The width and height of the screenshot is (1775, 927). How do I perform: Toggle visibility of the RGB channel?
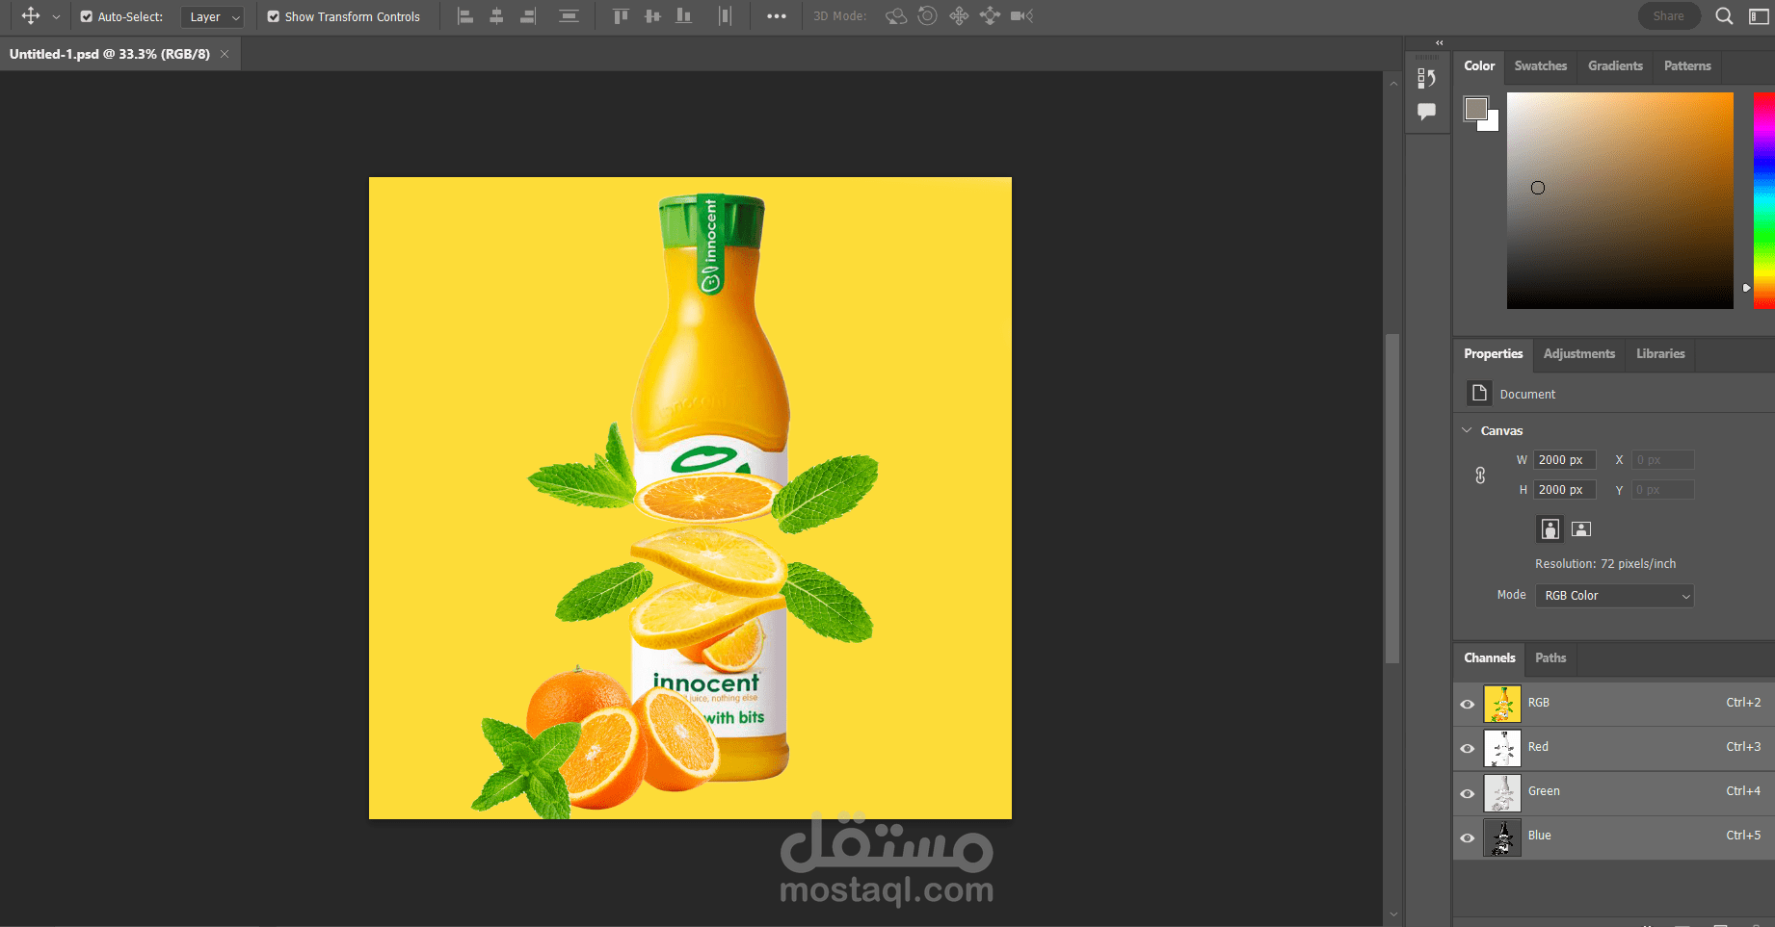(x=1468, y=704)
